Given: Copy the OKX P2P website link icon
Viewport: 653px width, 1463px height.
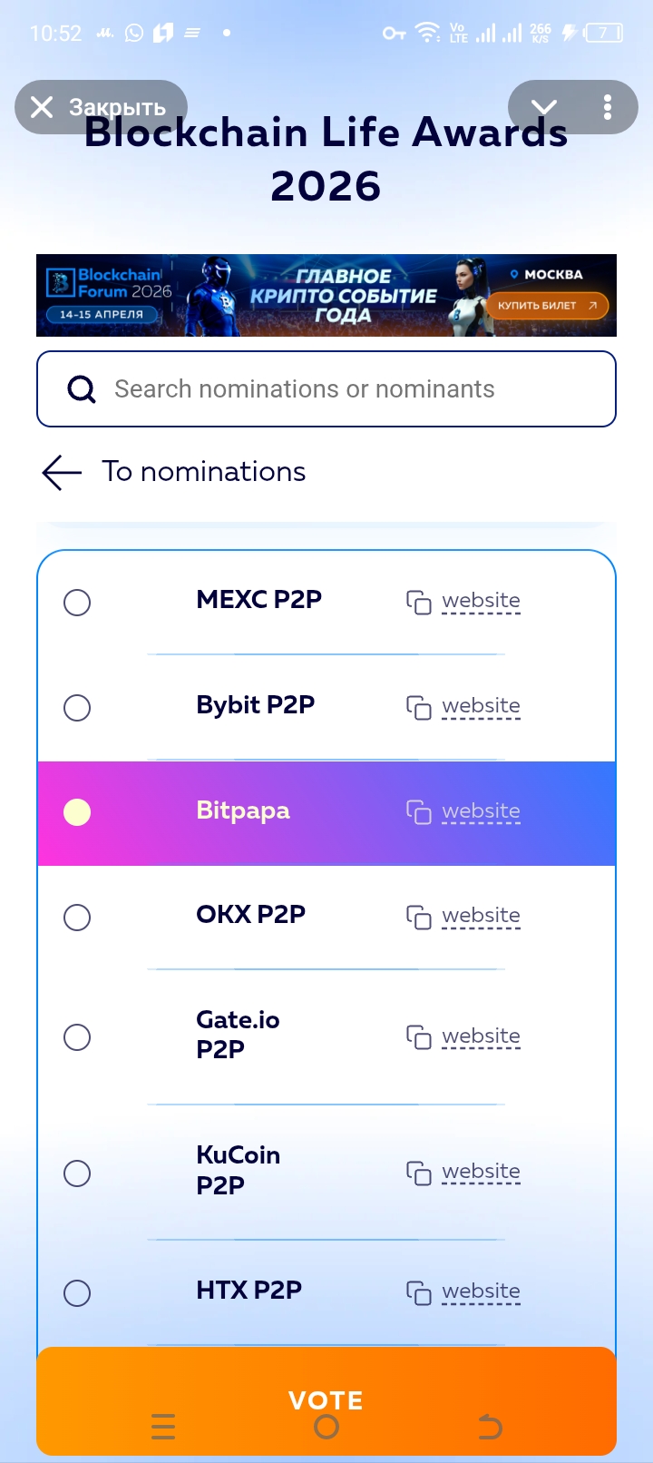Looking at the screenshot, I should tap(418, 917).
